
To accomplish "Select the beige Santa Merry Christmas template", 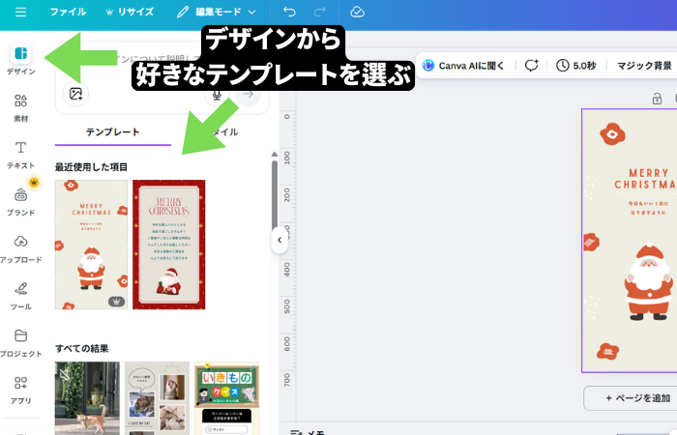I will 91,245.
